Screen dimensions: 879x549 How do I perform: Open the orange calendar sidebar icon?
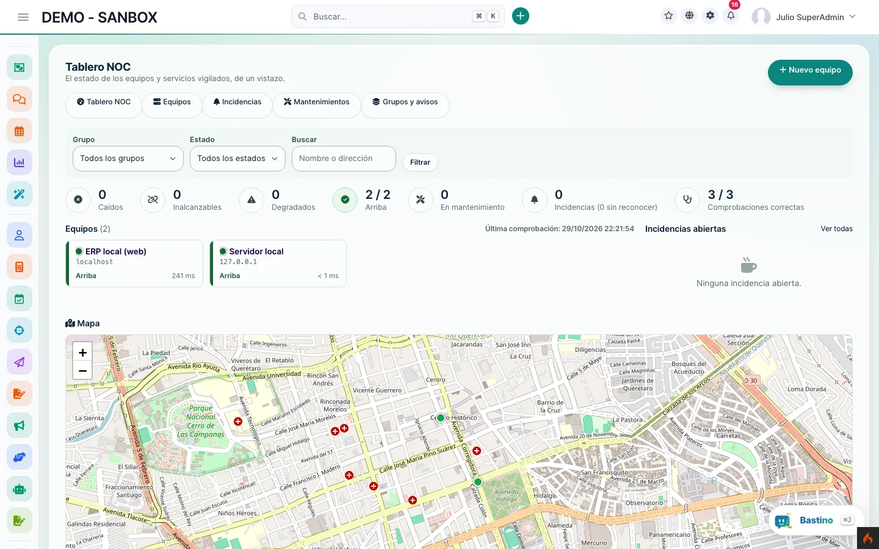[20, 131]
